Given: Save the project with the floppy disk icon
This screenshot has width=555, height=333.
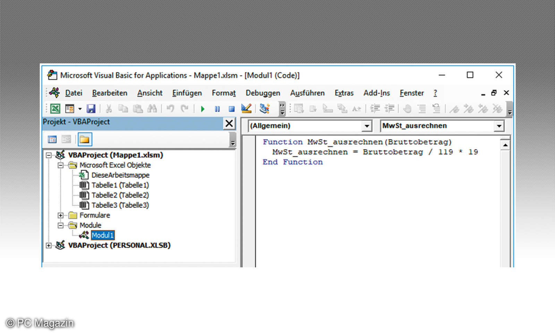Looking at the screenshot, I should point(91,109).
